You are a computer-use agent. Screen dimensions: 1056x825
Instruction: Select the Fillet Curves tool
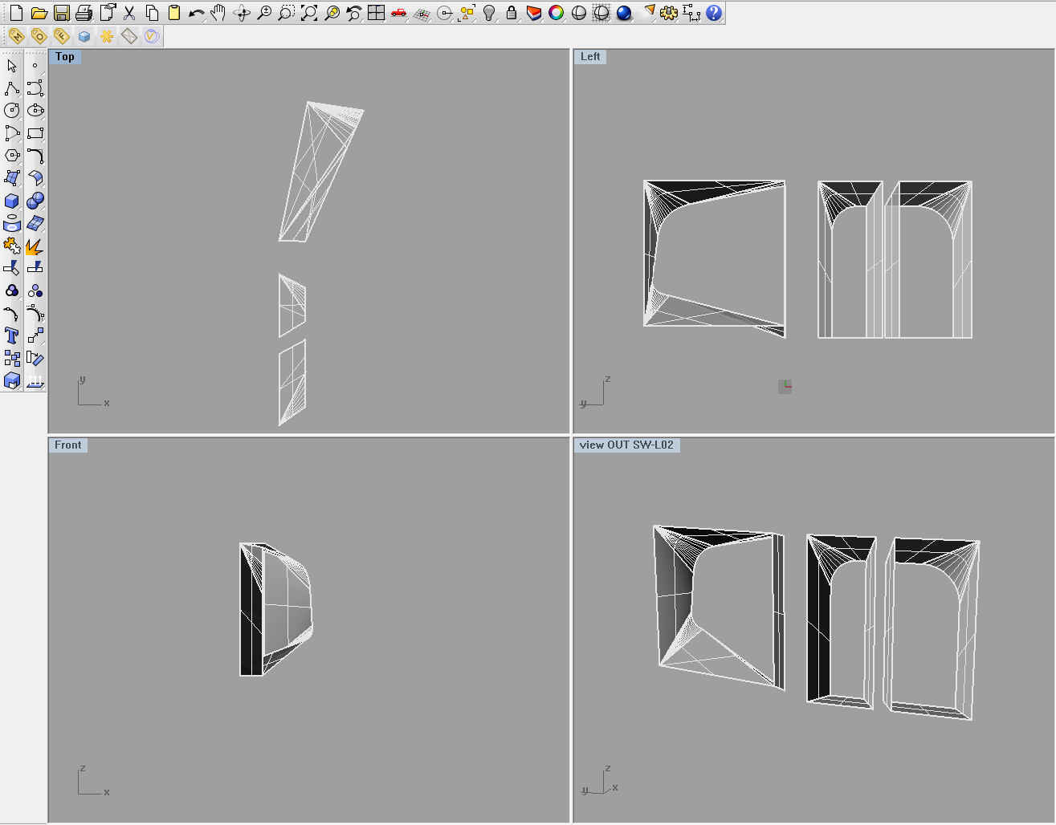click(35, 156)
